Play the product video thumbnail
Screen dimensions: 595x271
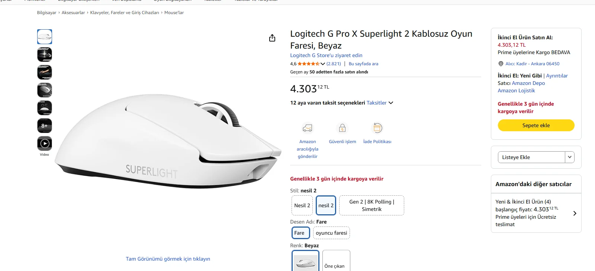[45, 143]
